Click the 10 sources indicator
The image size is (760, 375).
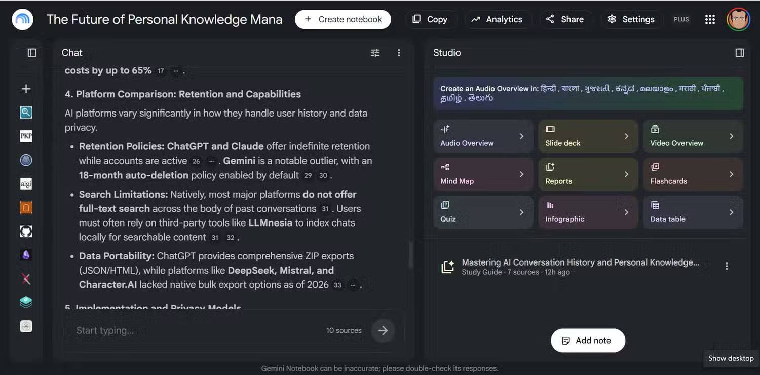344,330
